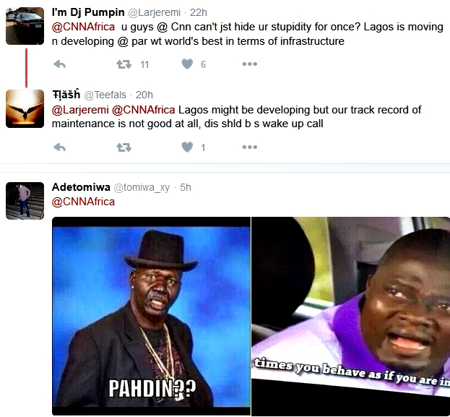Reply to Dj Pumpin's tweet
Viewport: 450px width, 417px height.
(x=60, y=64)
